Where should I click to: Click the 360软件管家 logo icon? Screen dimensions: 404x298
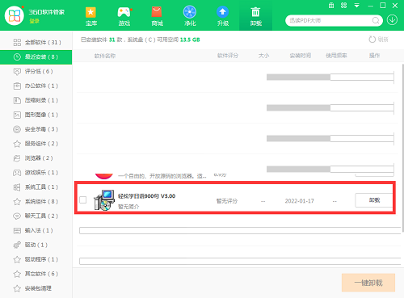click(x=15, y=16)
